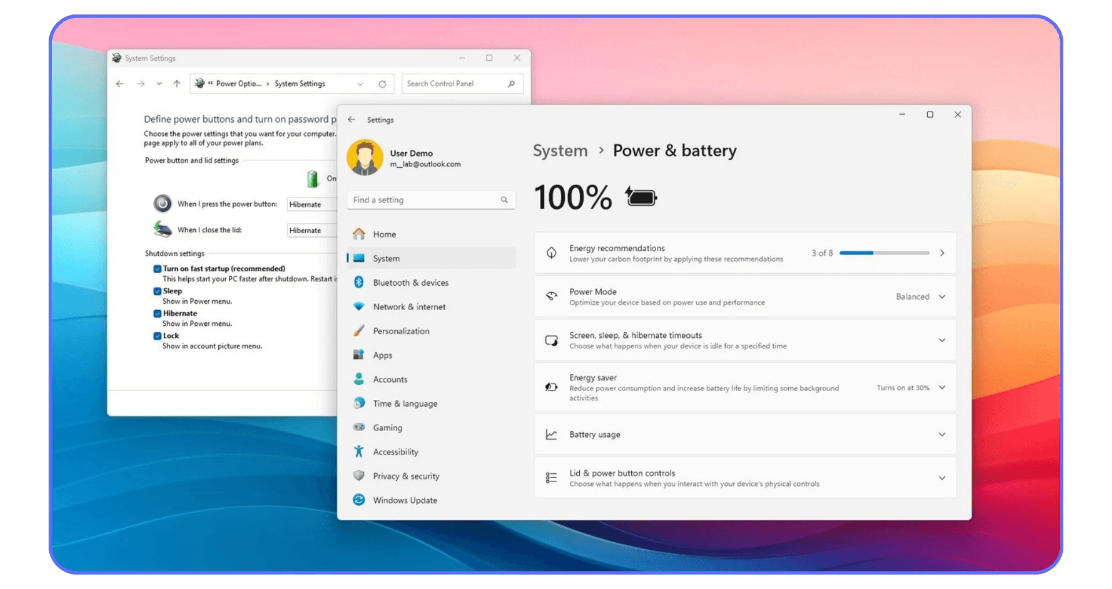Uncheck the Lock shutdown setting
This screenshot has height=589, width=1112.
tap(157, 336)
